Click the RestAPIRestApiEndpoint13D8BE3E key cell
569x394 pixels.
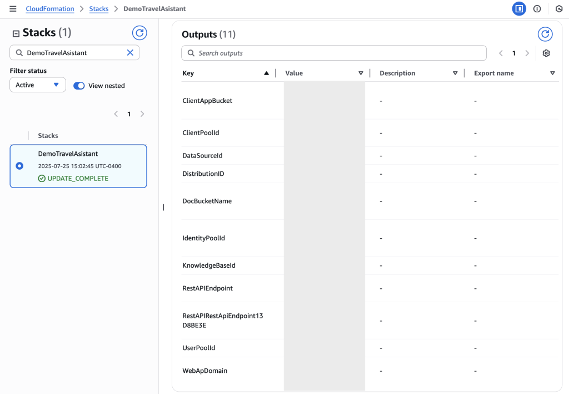click(x=223, y=321)
